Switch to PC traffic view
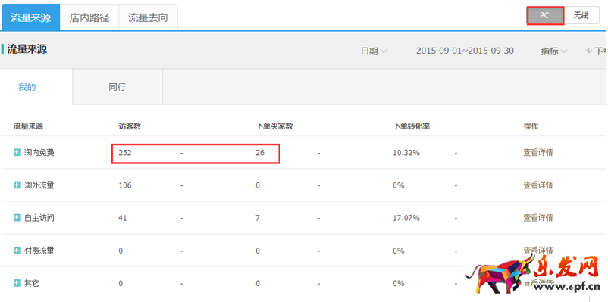Image resolution: width=608 pixels, height=302 pixels. (545, 16)
